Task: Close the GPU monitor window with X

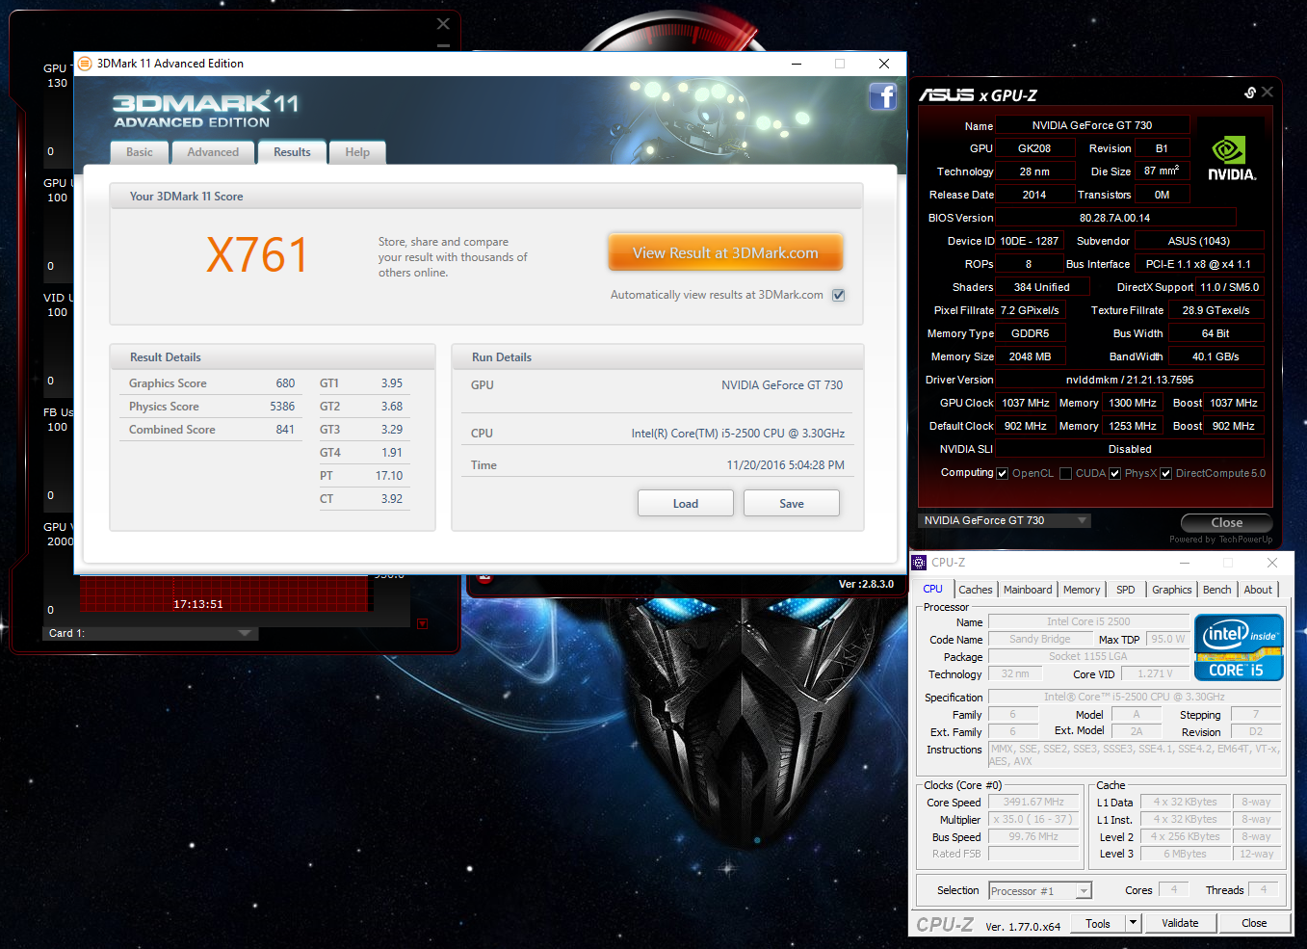Action: 443,24
